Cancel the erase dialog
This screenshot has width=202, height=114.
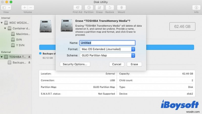pyautogui.click(x=117, y=64)
